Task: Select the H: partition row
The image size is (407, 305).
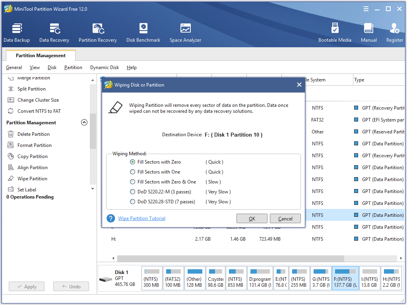Action: tap(250, 239)
